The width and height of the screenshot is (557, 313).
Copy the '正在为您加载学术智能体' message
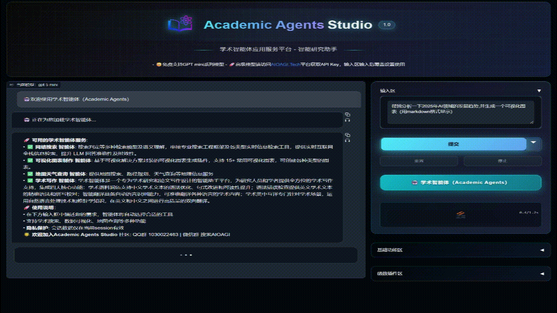[347, 114]
